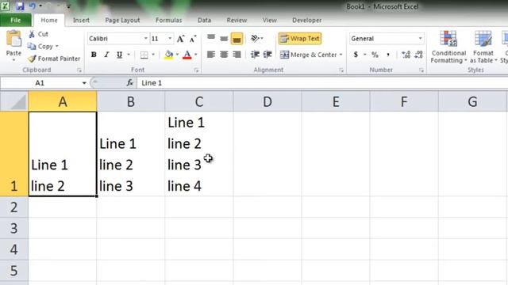Open Conditional Formatting menu

click(x=448, y=47)
